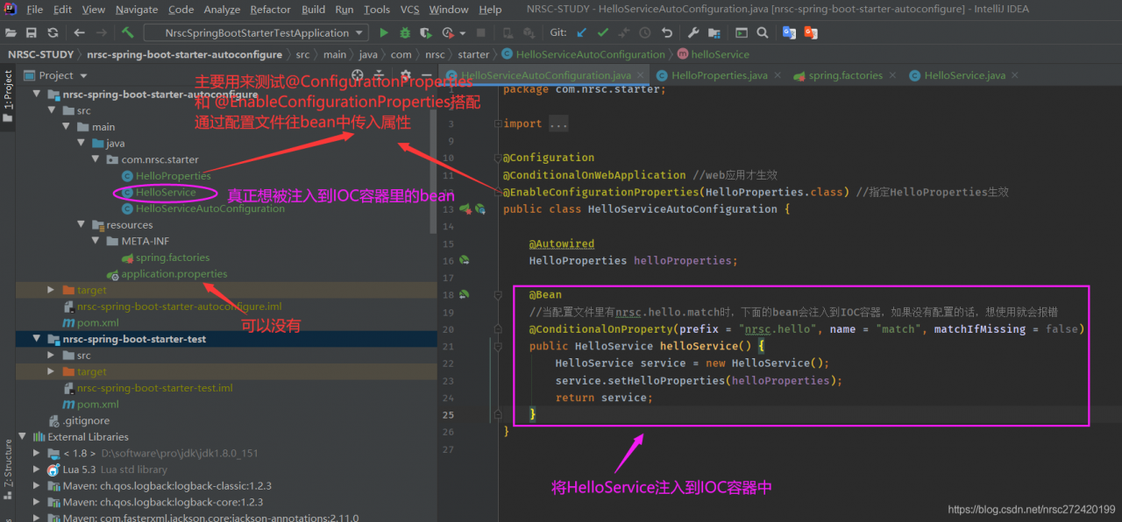Select nrsc-spring-boot-starter-test.iml file
Viewport: 1122px width, 522px height.
(154, 388)
